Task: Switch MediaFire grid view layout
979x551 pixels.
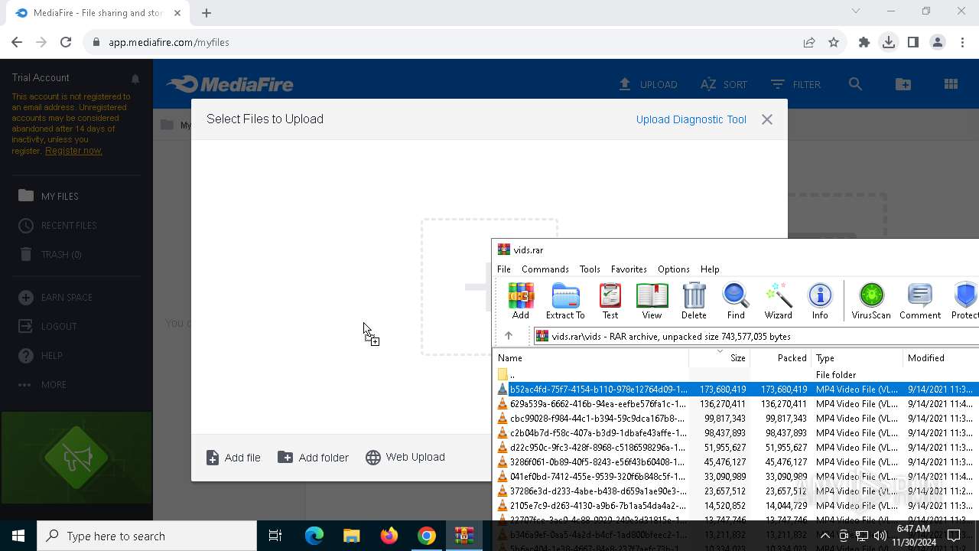Action: (951, 84)
